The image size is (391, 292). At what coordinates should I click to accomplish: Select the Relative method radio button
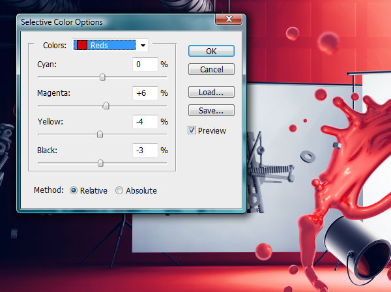(x=74, y=190)
